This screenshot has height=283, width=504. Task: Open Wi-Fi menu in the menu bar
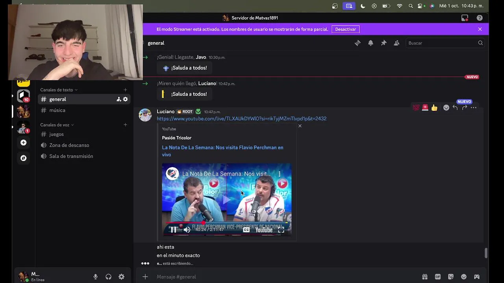coord(400,6)
